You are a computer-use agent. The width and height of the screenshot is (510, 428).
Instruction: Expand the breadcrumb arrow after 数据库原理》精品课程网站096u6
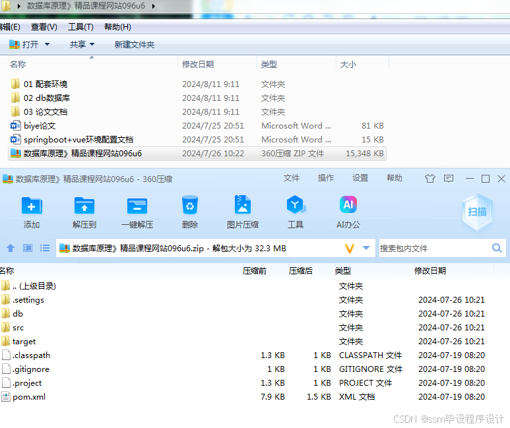154,6
